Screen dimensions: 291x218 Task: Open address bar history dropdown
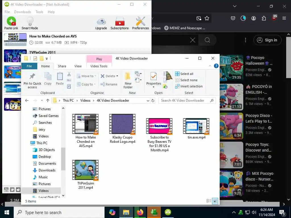[x=148, y=100]
